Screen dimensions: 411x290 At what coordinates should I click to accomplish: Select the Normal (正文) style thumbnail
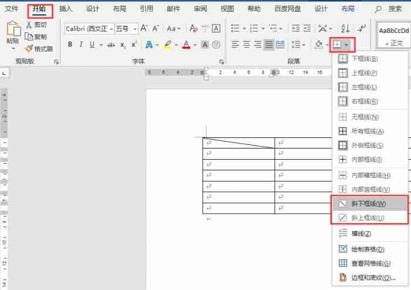pyautogui.click(x=393, y=35)
